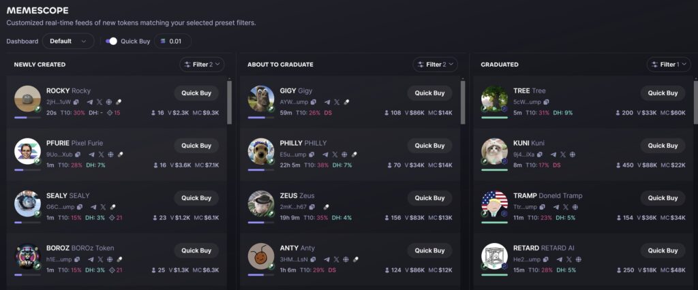Copy the GIGY token address icon
The height and width of the screenshot is (290, 698).
(314, 102)
